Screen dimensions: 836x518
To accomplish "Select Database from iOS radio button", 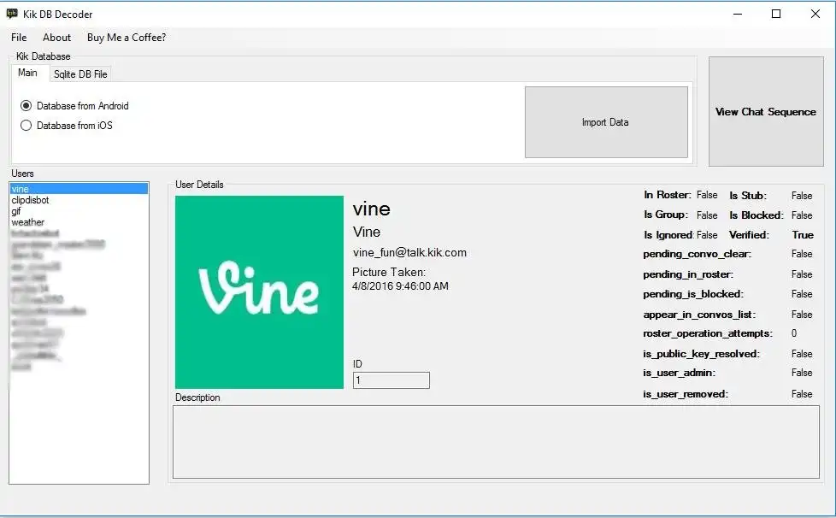I will pyautogui.click(x=67, y=126).
